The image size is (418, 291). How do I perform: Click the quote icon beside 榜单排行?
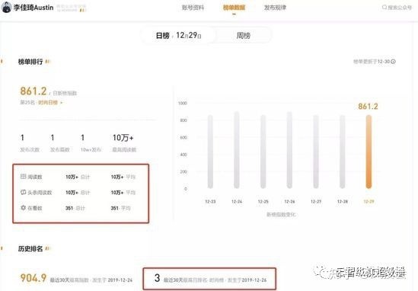click(x=47, y=62)
